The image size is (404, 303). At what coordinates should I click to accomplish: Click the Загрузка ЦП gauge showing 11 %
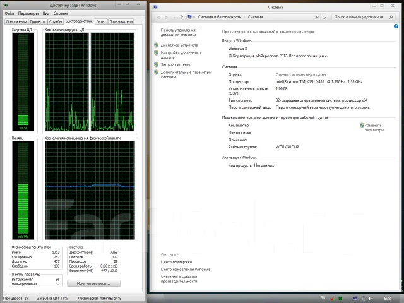(x=23, y=82)
